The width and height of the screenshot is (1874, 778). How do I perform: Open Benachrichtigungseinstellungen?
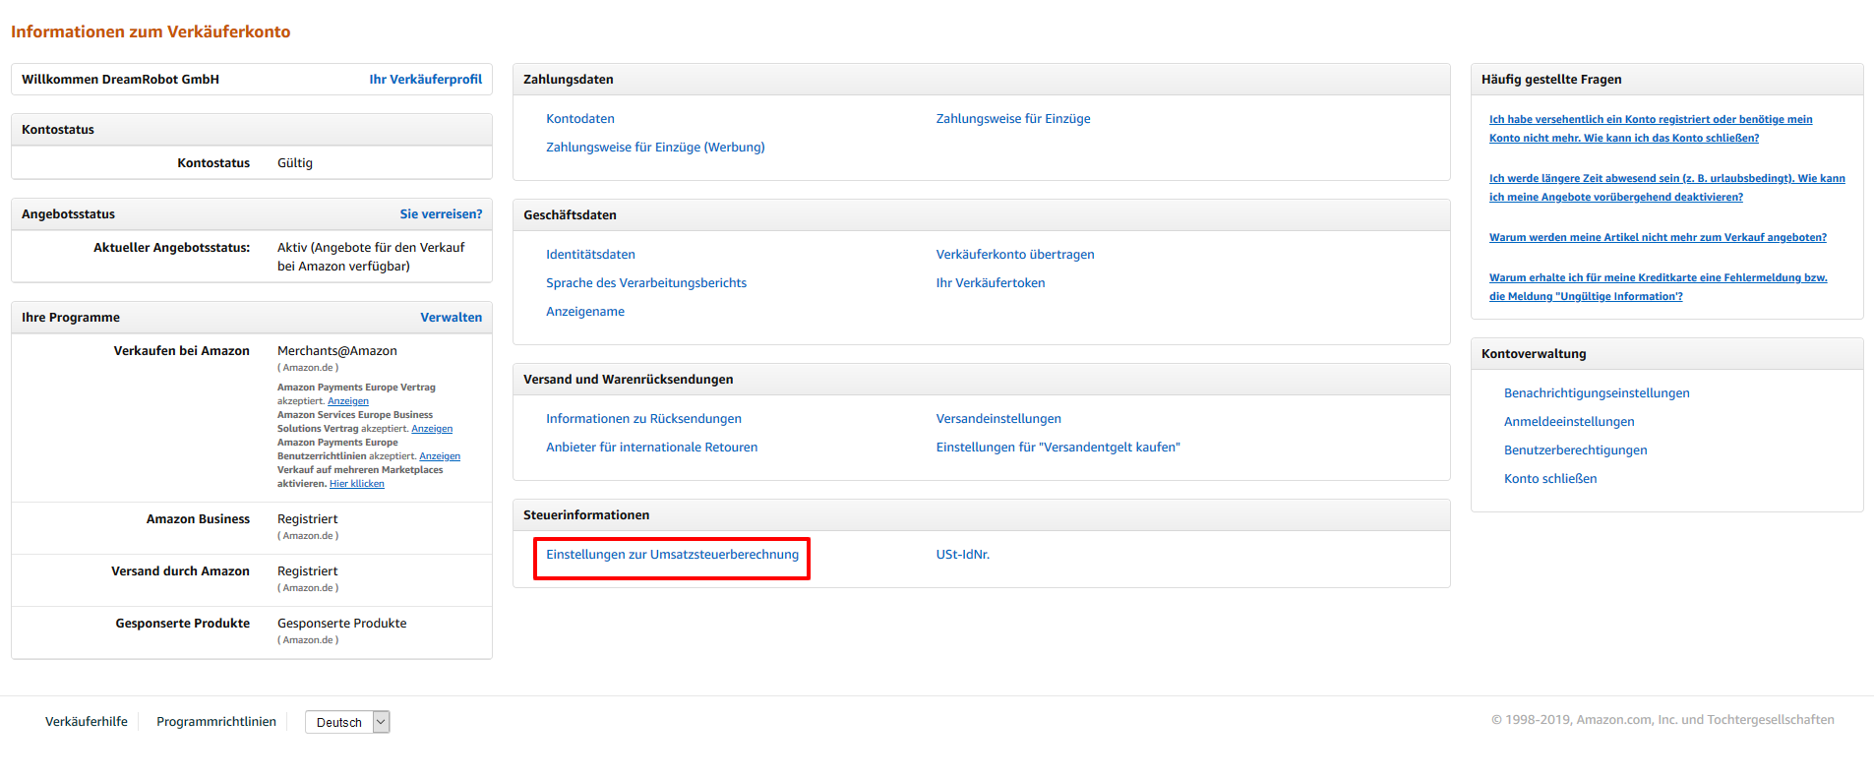(1597, 393)
